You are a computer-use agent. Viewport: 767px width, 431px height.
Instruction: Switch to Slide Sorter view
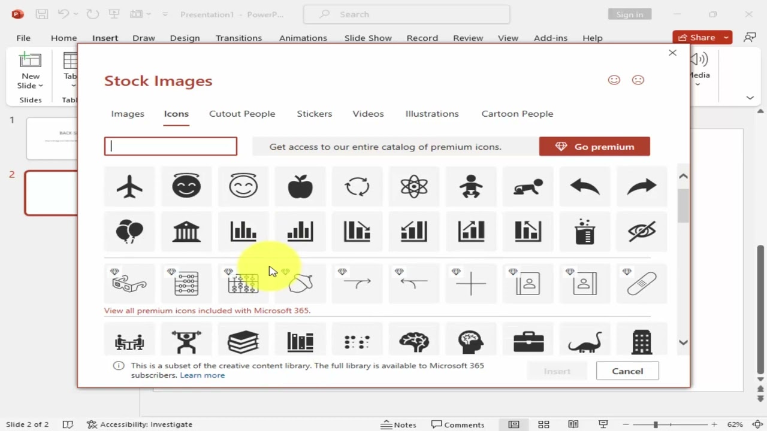click(543, 424)
